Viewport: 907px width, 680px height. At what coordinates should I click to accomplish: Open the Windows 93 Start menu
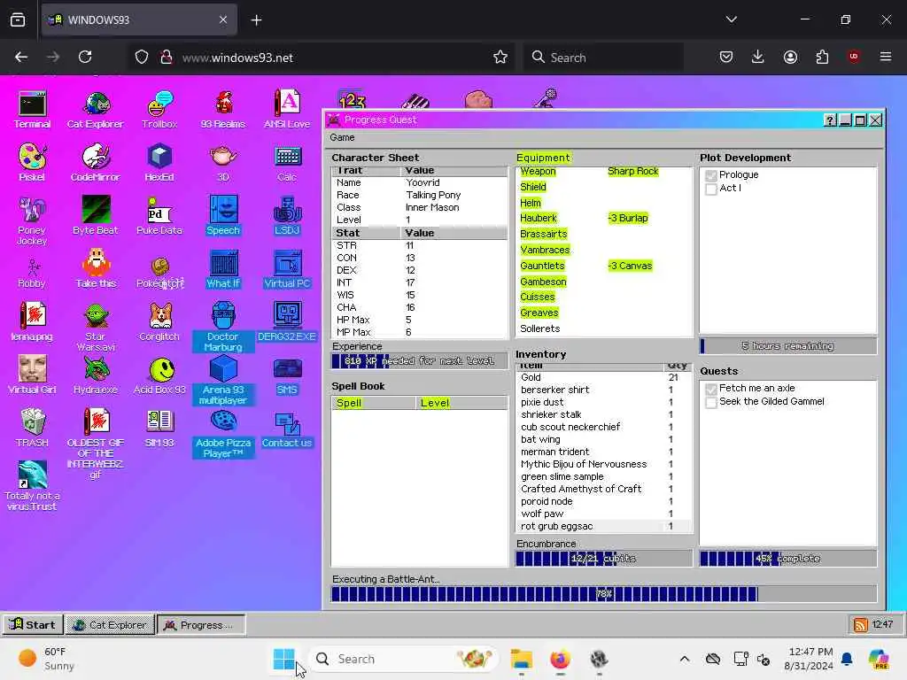[x=33, y=624]
